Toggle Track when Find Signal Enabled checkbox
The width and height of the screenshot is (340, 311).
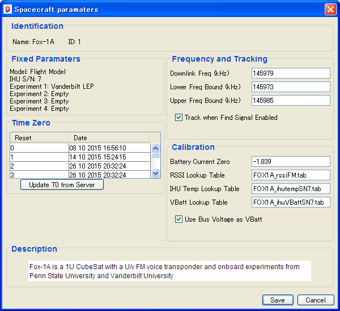coord(178,118)
